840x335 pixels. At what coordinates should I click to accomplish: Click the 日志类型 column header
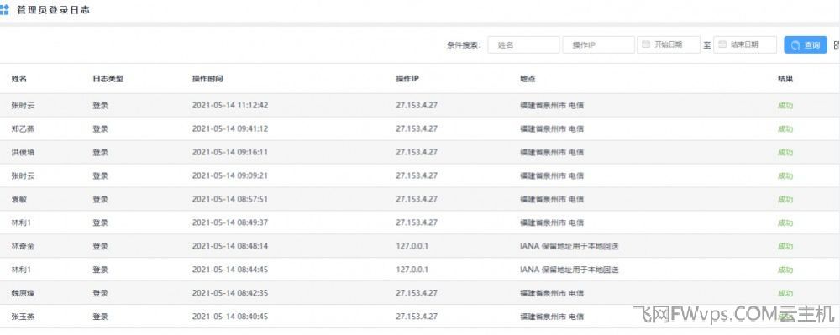tap(108, 79)
